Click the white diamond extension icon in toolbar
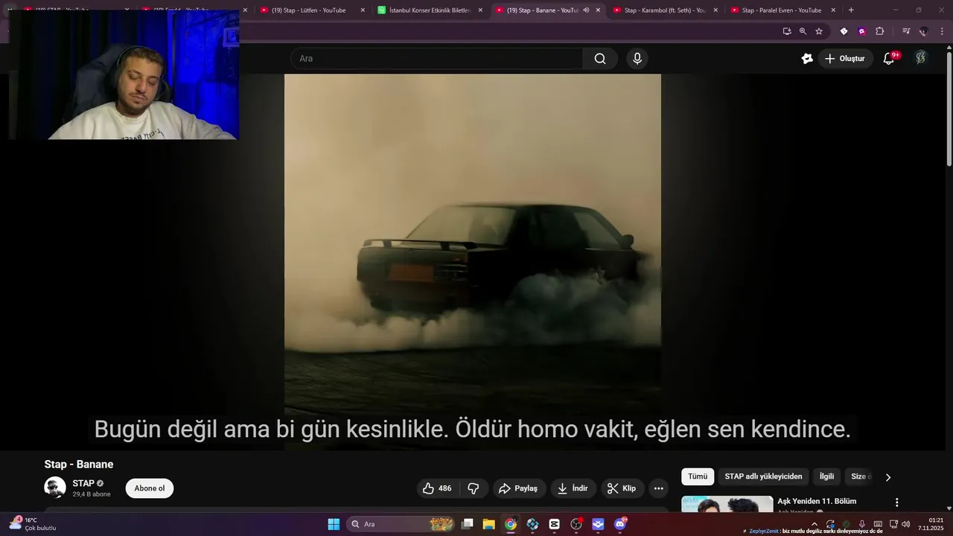The height and width of the screenshot is (536, 953). coord(844,31)
